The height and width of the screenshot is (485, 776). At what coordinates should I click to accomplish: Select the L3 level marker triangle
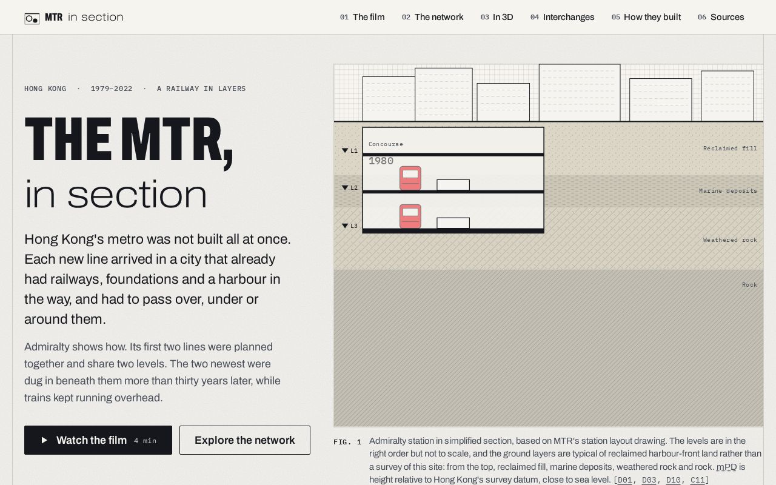[x=345, y=226]
